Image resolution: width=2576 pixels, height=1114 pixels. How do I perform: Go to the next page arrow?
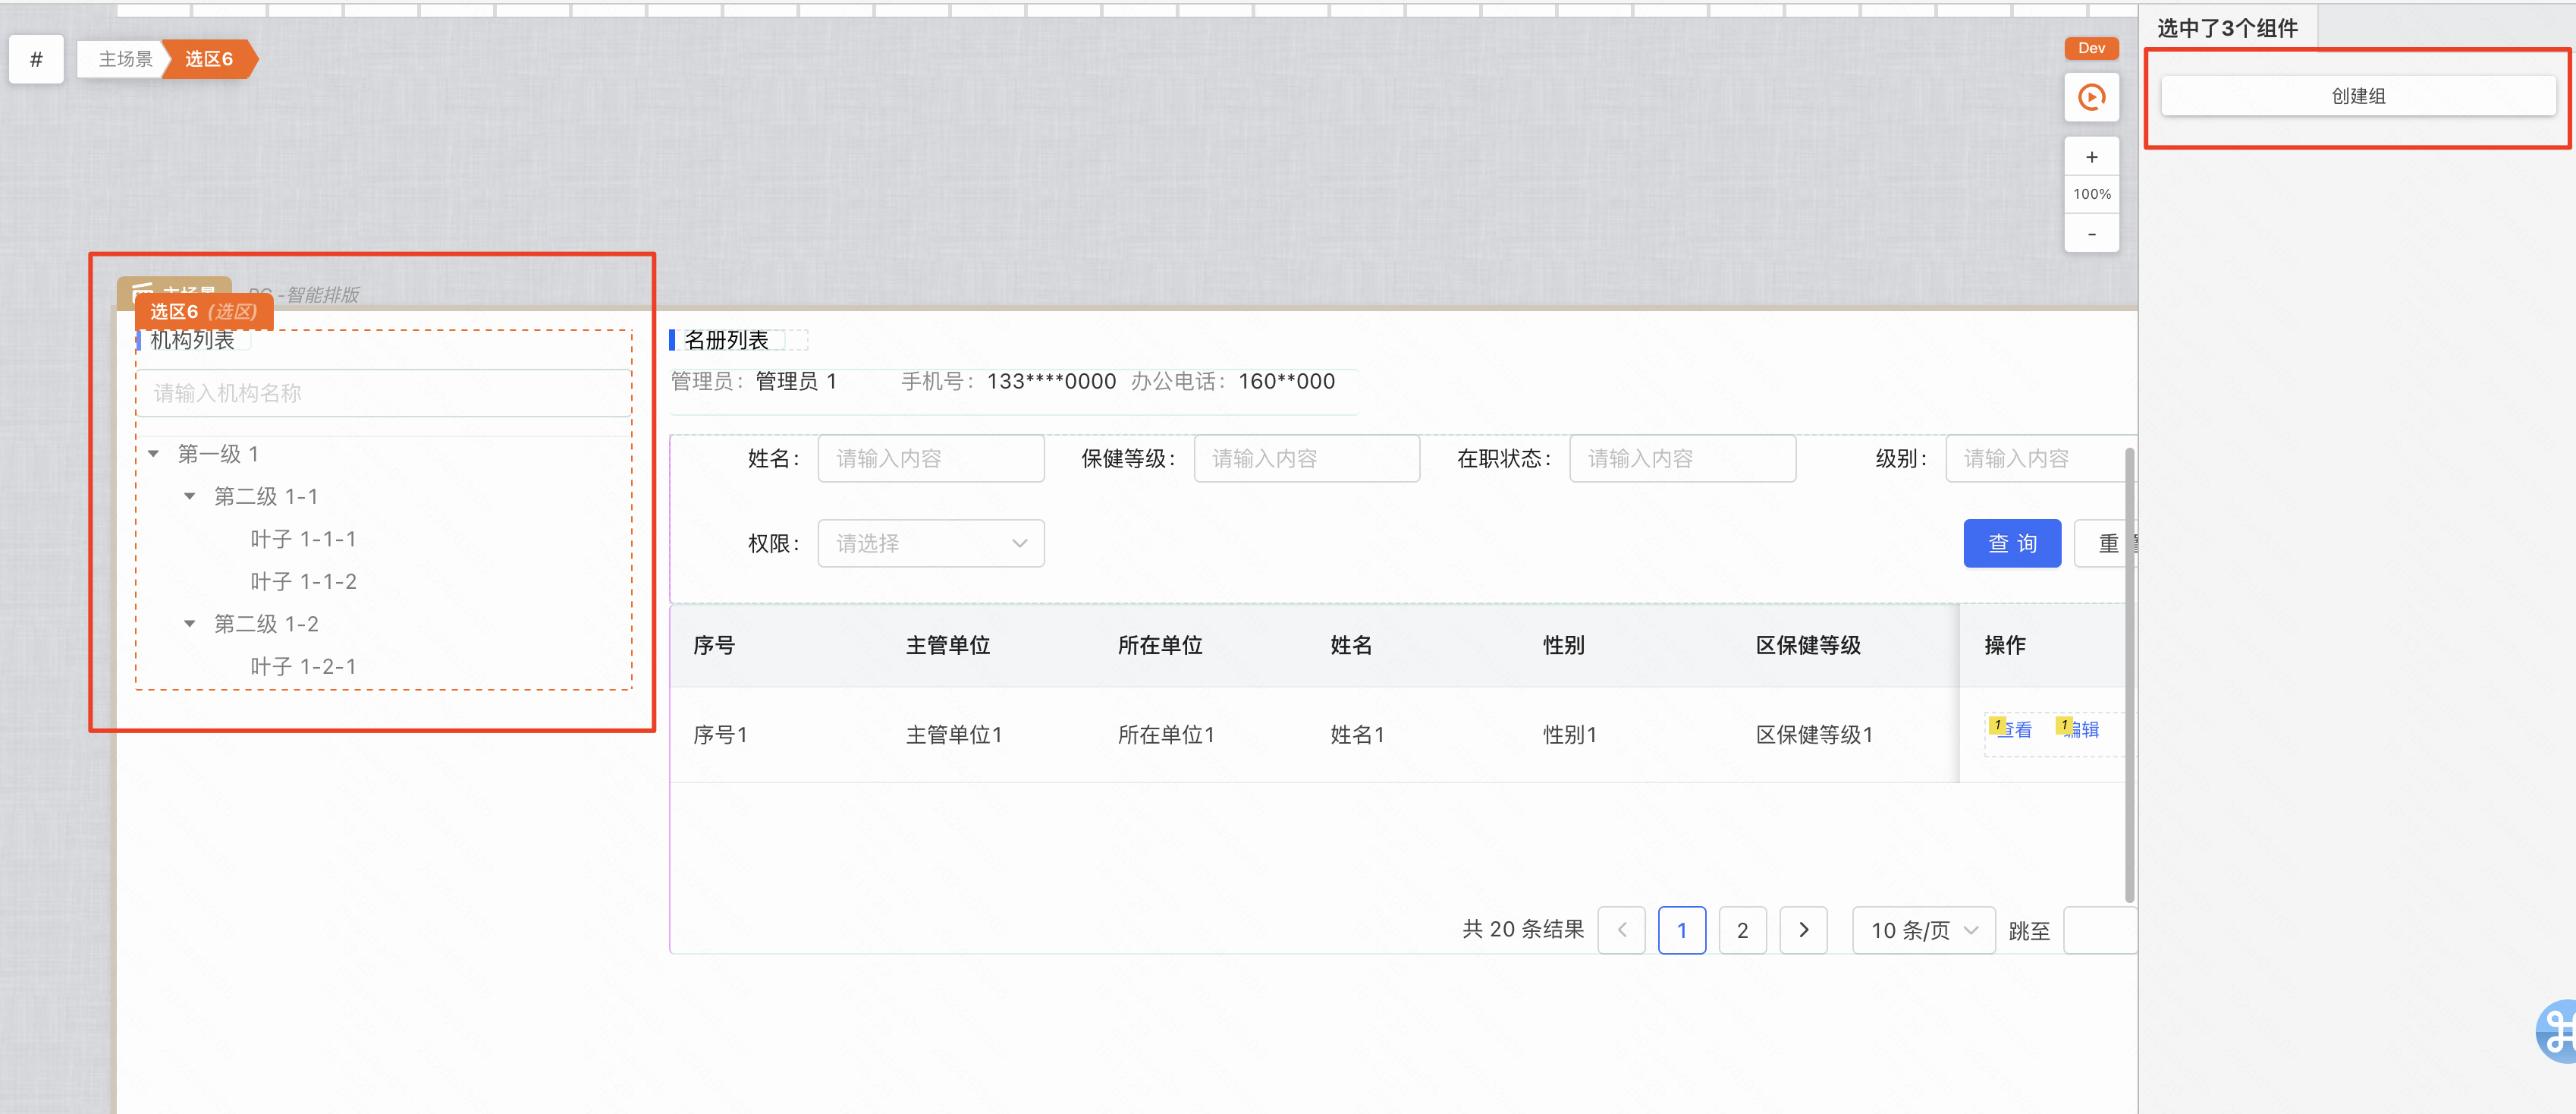[1803, 930]
